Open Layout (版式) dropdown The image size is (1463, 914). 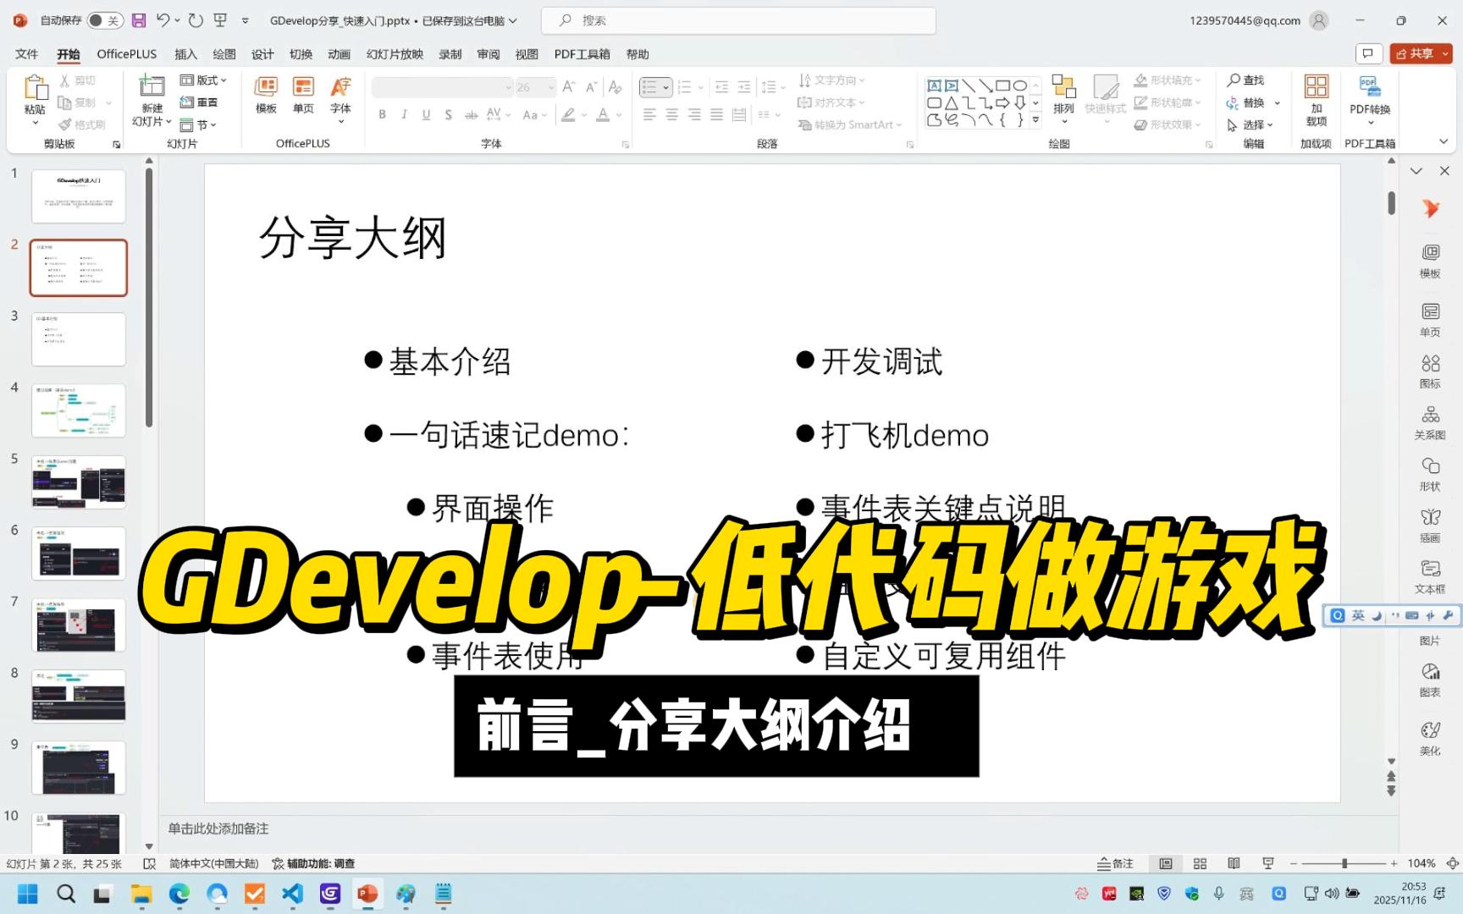[x=204, y=80]
